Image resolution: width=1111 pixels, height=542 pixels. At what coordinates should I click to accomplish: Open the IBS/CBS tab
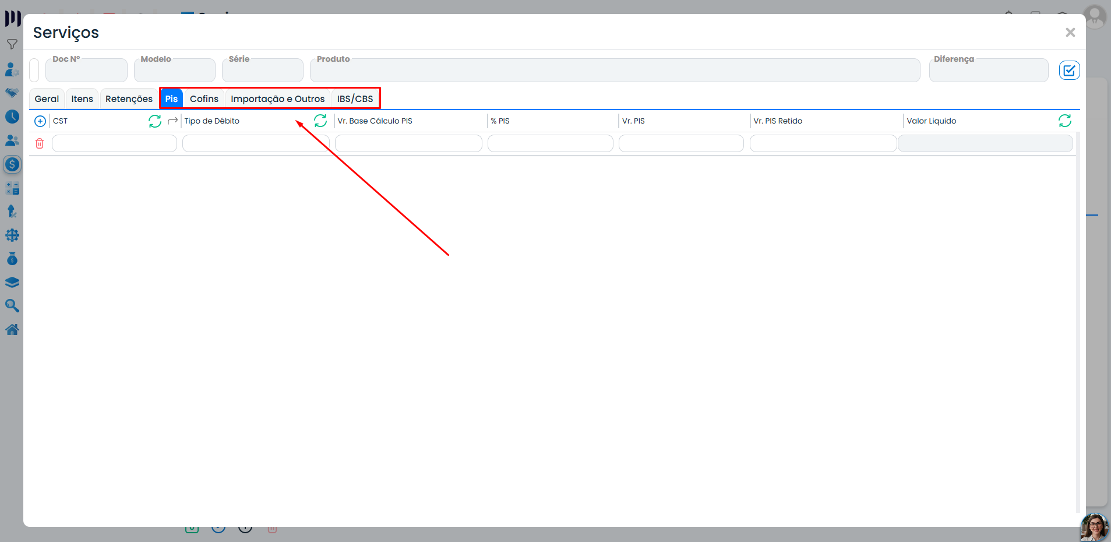click(x=355, y=98)
